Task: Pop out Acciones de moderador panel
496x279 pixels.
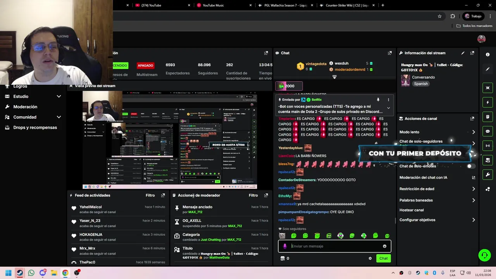Action: click(266, 195)
